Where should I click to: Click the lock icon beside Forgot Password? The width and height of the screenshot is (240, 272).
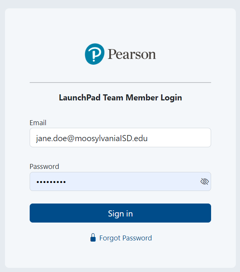[x=93, y=238]
